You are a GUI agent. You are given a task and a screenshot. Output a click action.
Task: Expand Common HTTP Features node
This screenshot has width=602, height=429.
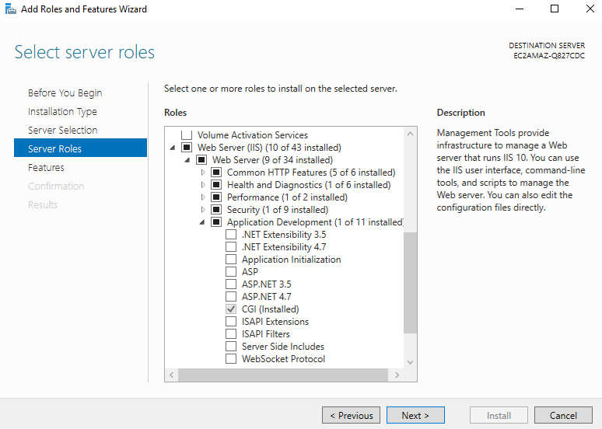coord(204,173)
